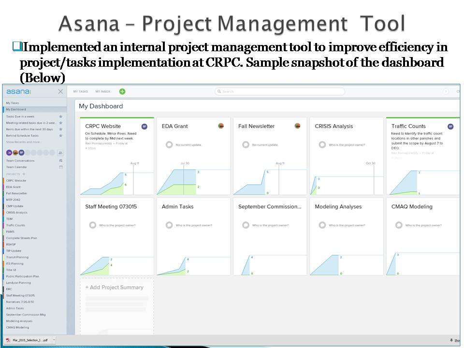Expand the PDF download options arrow
The height and width of the screenshot is (348, 464).
point(54,340)
